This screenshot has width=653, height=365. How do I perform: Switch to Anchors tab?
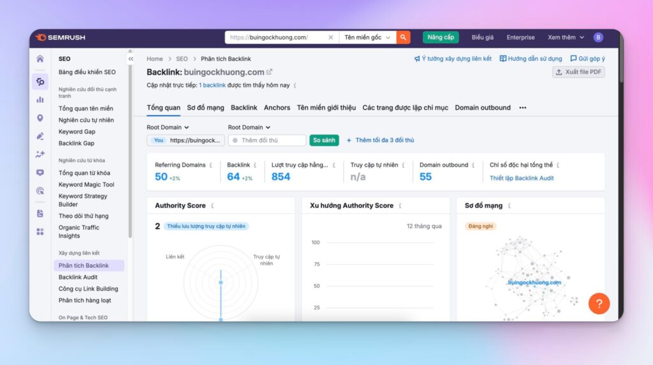click(x=277, y=108)
